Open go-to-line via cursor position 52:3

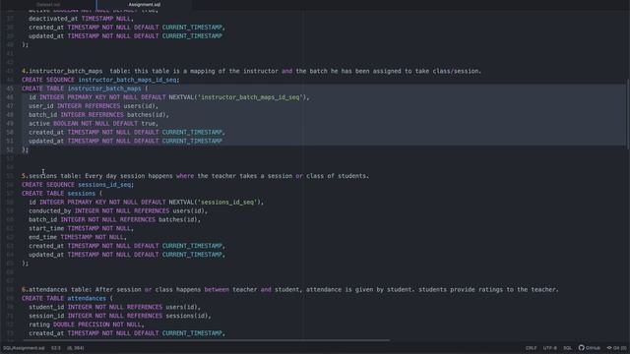[56, 348]
